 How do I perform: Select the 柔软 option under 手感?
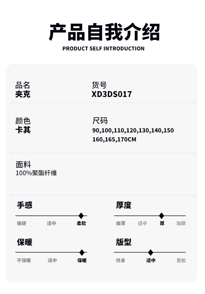[x=81, y=223]
